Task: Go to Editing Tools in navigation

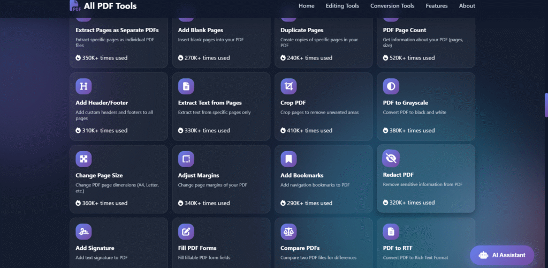Action: click(342, 6)
